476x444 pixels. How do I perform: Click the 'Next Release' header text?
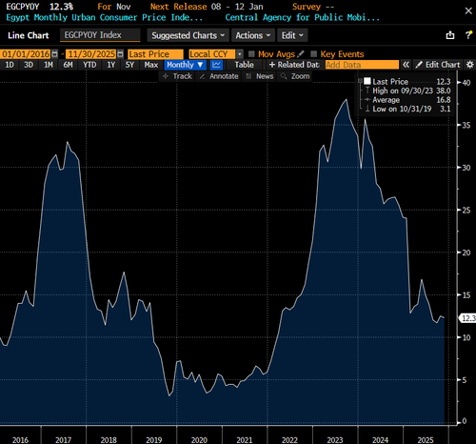pos(179,7)
